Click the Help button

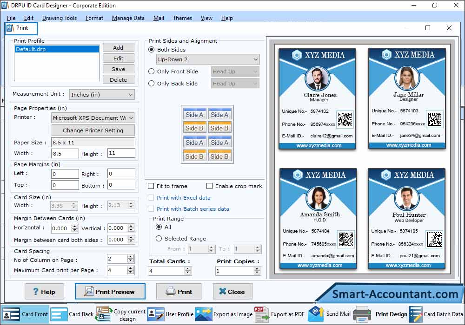pos(44,292)
